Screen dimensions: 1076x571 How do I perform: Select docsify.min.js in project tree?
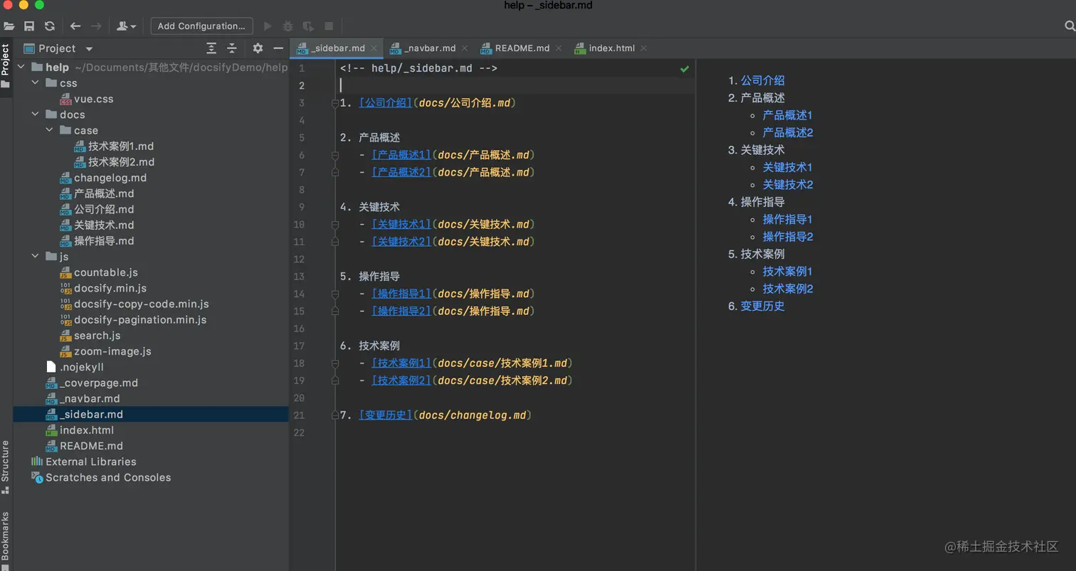[x=110, y=288]
